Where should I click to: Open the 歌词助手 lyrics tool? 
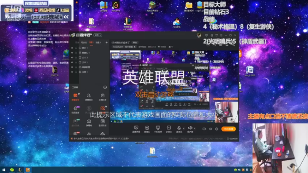(102, 122)
